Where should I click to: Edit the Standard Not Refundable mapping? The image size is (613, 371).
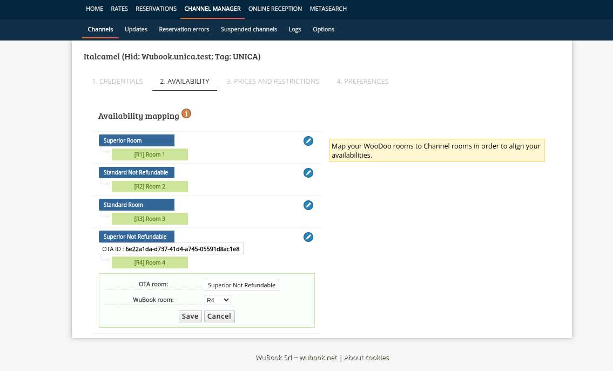(308, 173)
